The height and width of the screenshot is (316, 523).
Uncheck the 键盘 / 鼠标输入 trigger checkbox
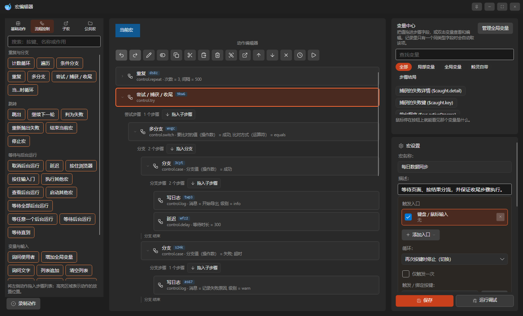(408, 217)
